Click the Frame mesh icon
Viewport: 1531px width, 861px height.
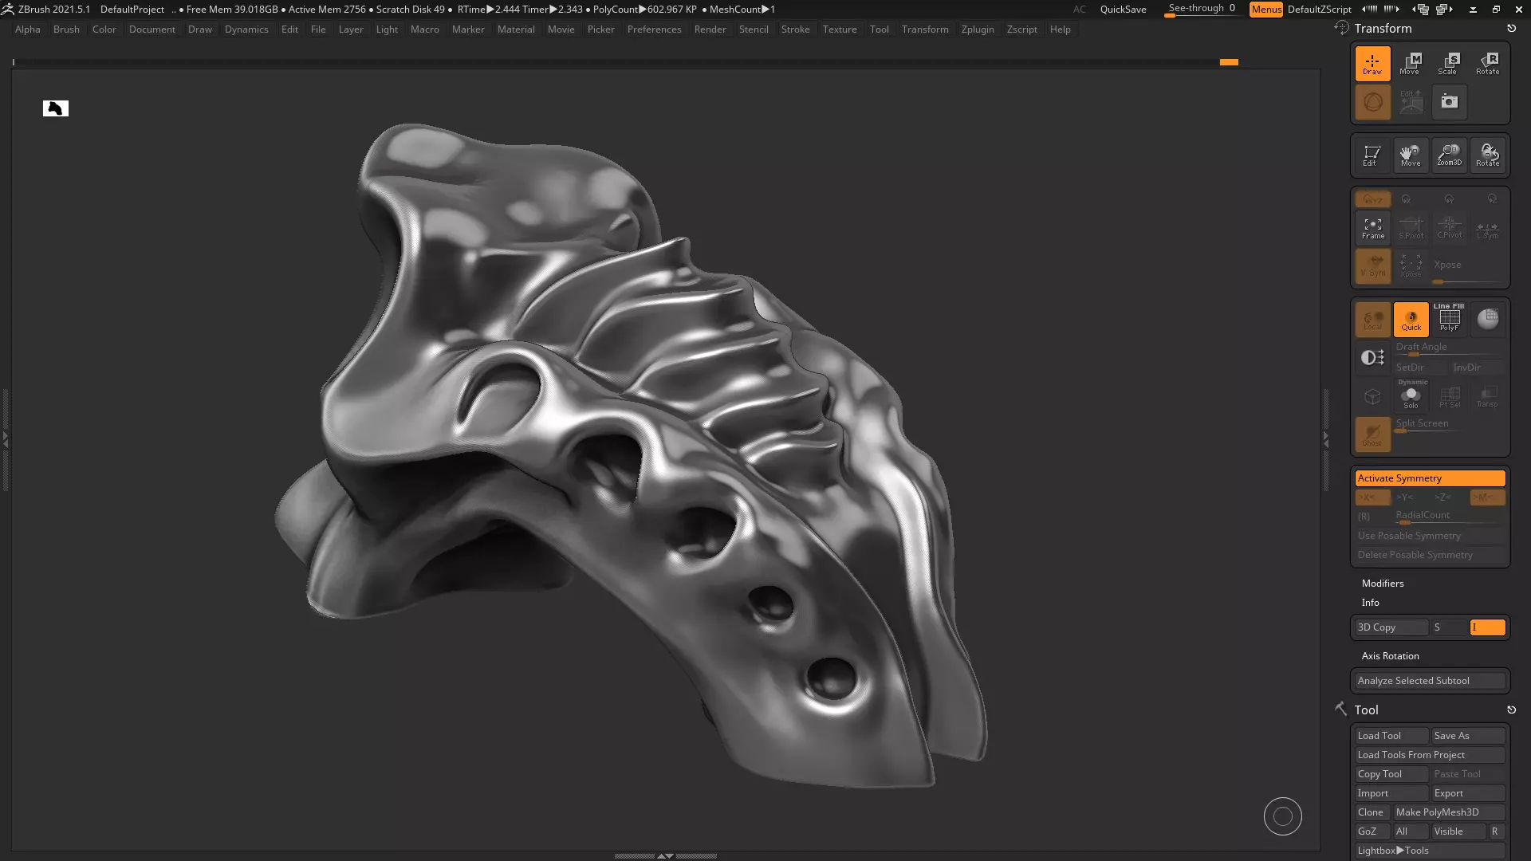[1372, 229]
